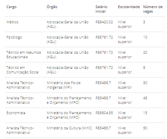The height and width of the screenshot is (139, 167).
Task: Click the Psicólogo row's AGU órgão cell
Action: 67,39
